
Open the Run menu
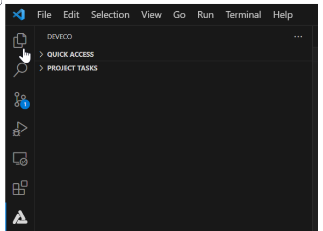205,14
